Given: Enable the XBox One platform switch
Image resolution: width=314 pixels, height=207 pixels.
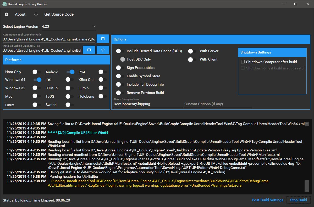Looking at the screenshot, I should tap(103, 80).
